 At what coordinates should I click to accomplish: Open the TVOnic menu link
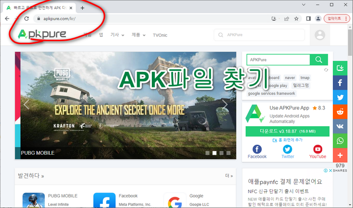pos(160,35)
